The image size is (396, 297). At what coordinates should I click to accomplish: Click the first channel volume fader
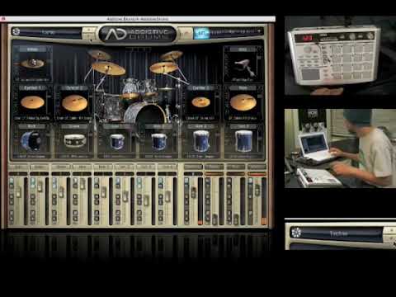[x=19, y=191]
